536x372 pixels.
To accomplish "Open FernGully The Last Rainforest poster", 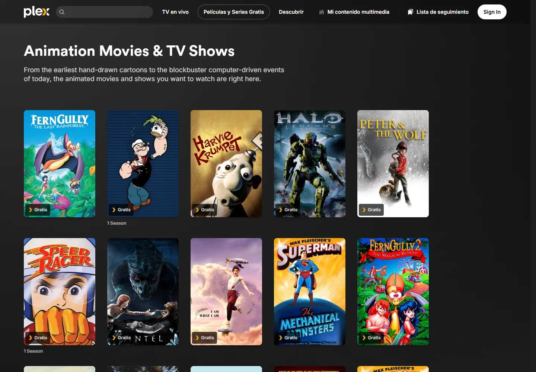I will [x=60, y=164].
